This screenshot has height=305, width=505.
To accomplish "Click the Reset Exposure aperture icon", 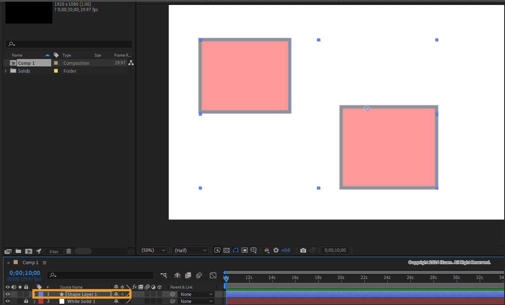I will [276, 250].
